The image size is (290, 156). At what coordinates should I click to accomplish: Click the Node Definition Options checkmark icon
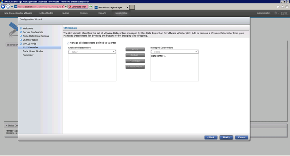pyautogui.click(x=21, y=36)
